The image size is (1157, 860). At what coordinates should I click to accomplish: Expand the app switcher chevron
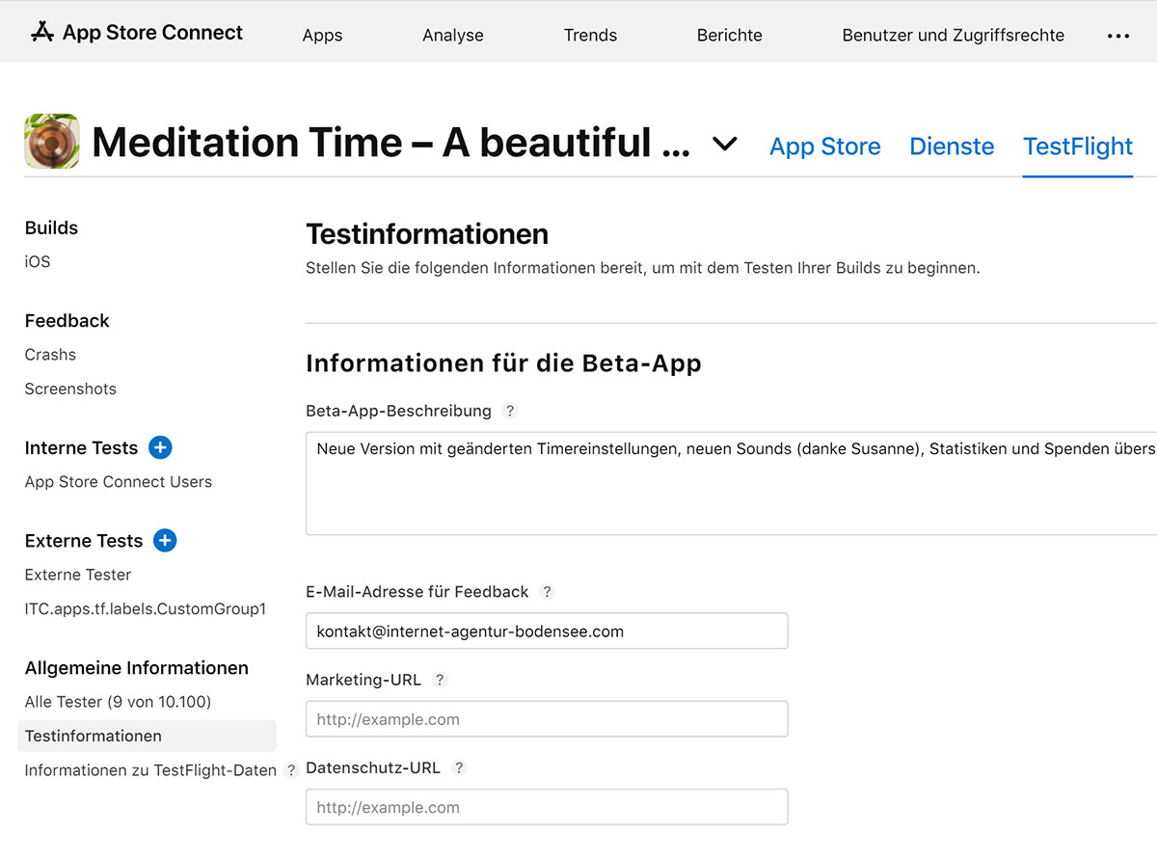[724, 144]
